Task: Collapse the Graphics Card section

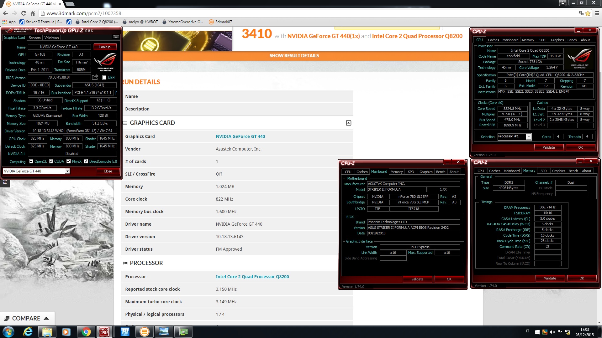Action: click(x=348, y=123)
